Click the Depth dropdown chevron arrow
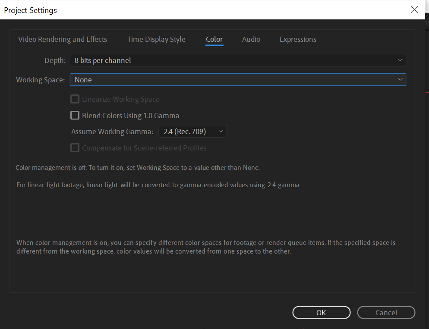 [400, 60]
